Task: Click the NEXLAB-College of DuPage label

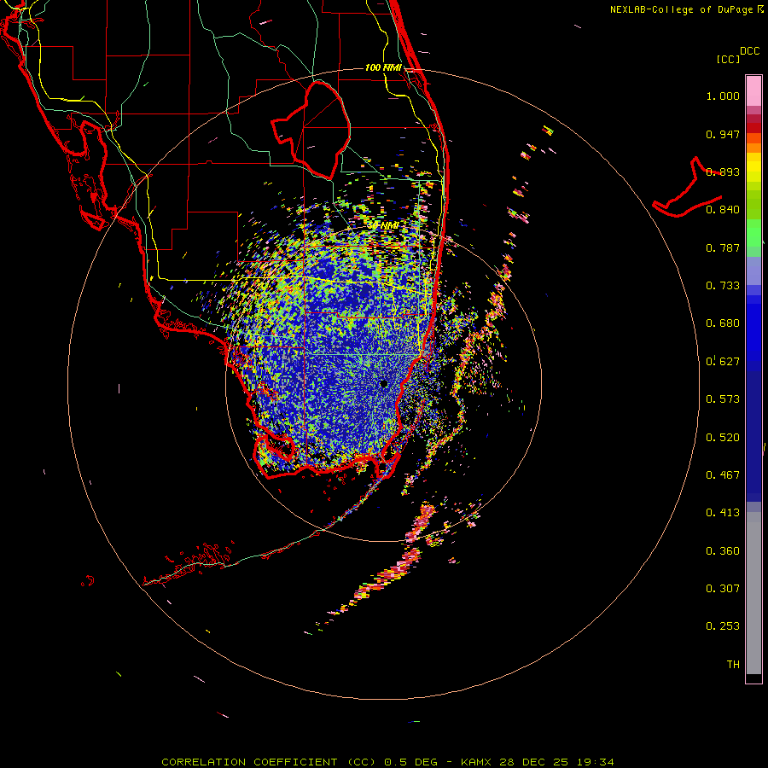Action: [x=682, y=9]
